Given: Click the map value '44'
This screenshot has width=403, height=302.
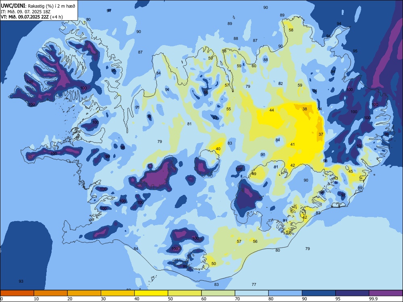Looking at the screenshot, I should click(272, 110).
